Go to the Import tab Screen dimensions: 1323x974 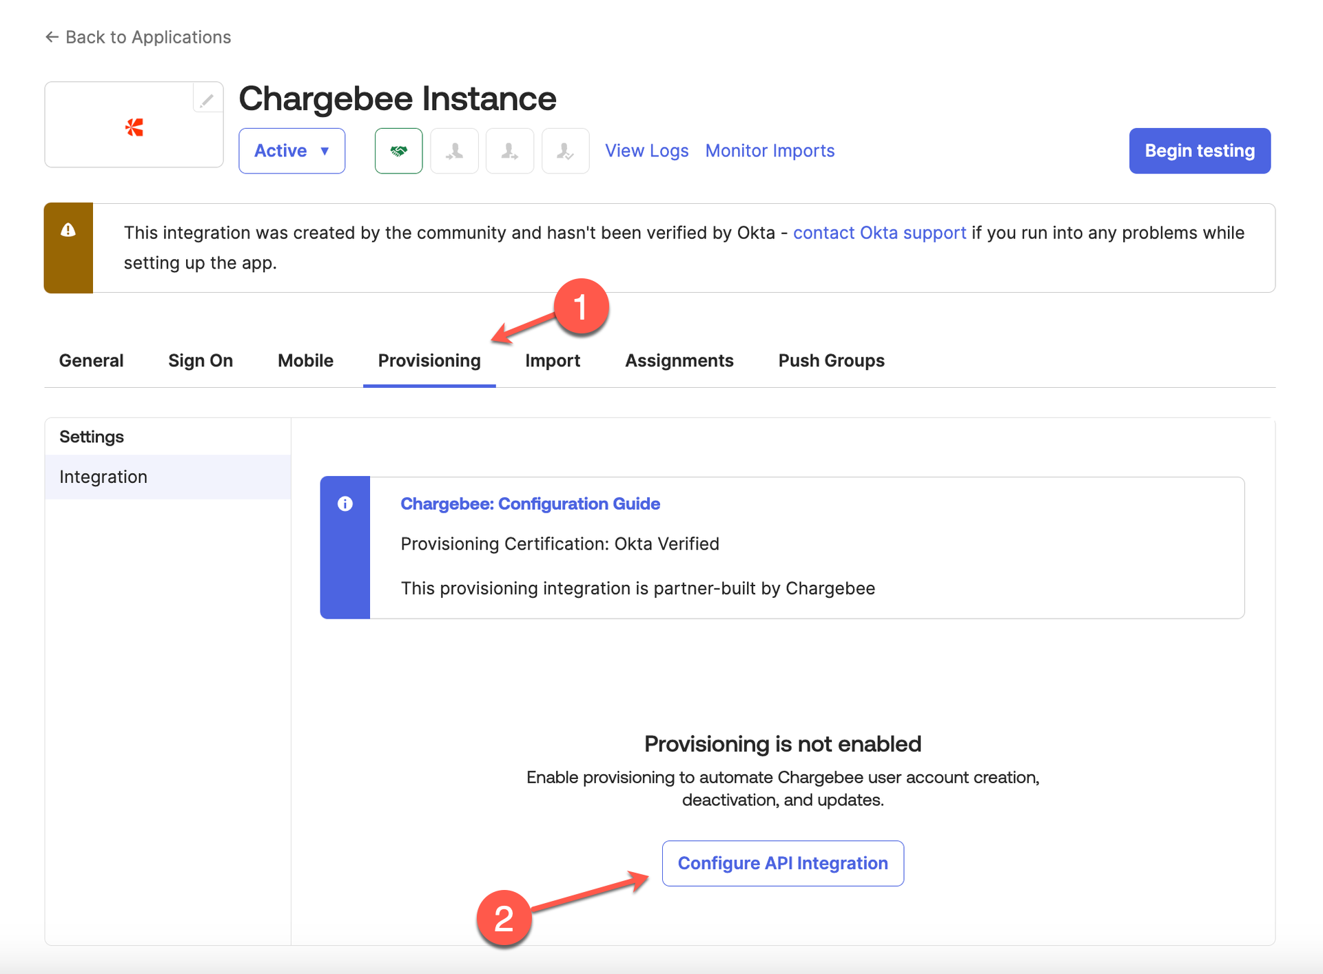(553, 360)
